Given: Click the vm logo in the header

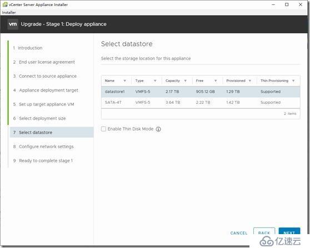Looking at the screenshot, I should tap(13, 24).
